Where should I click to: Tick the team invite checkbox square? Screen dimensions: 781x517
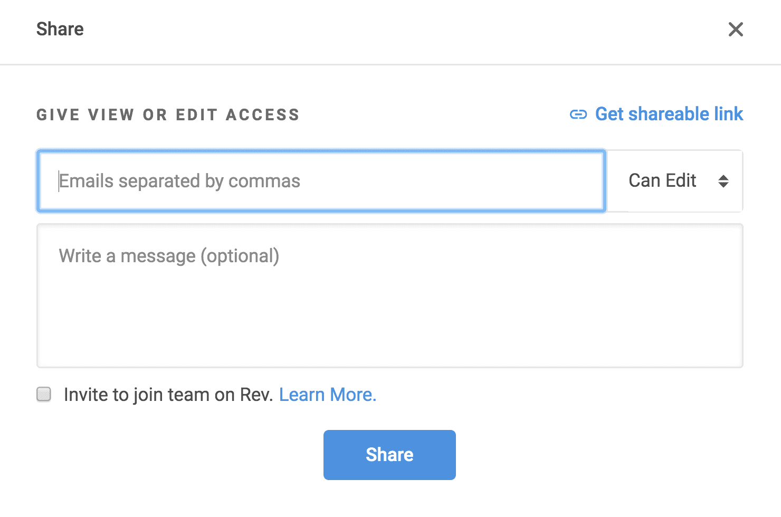click(x=44, y=394)
